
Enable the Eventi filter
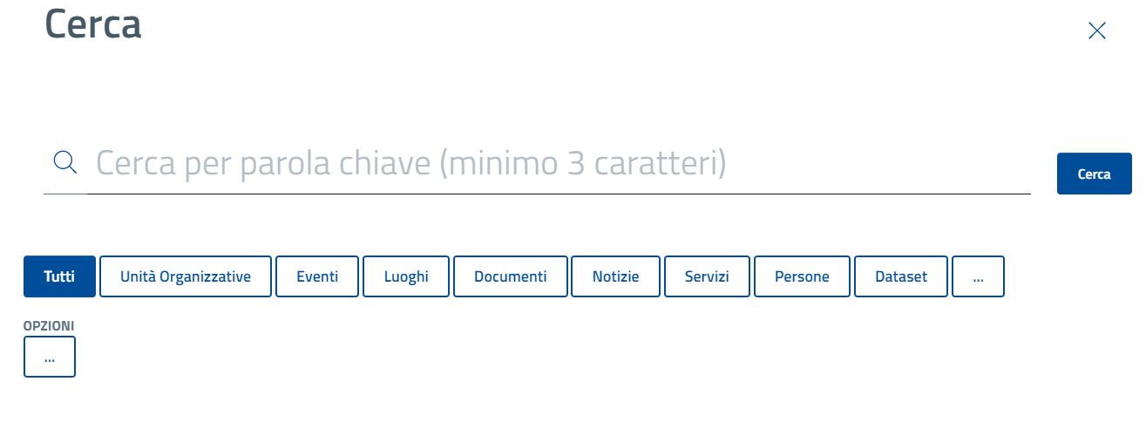point(317,276)
